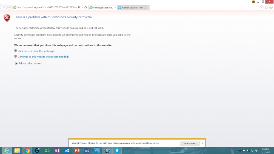Viewport: 274px width, 154px height.
Task: Click the colorful icon beside the minimize button
Action: [253, 2]
